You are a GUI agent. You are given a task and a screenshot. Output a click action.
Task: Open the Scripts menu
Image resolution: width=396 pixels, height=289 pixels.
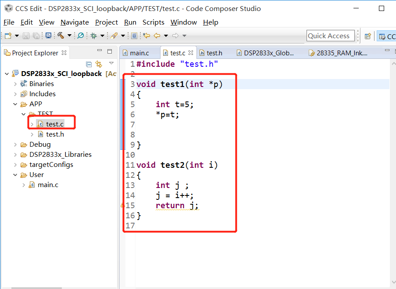153,22
